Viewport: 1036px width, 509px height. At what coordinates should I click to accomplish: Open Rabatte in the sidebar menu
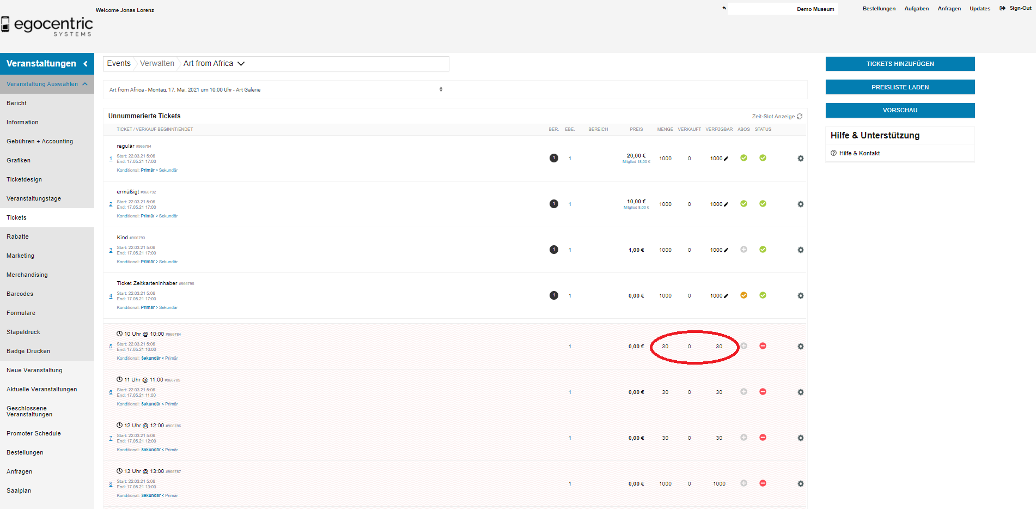tap(17, 237)
